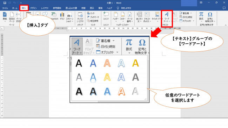Screen dimensions: 228x128
Task: Open ribbon display options in title bar
Action: pyautogui.click(x=201, y=2)
